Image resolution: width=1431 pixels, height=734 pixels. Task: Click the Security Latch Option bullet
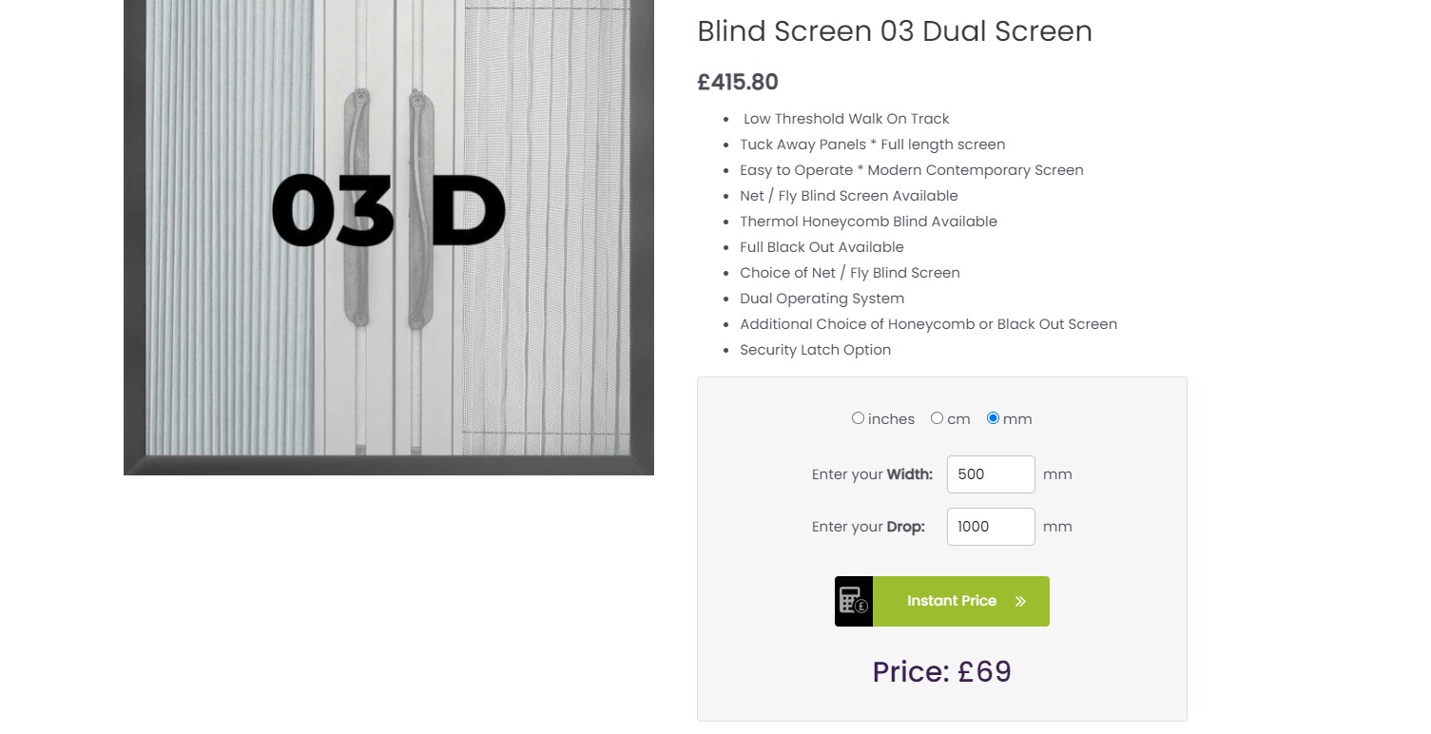pyautogui.click(x=815, y=349)
